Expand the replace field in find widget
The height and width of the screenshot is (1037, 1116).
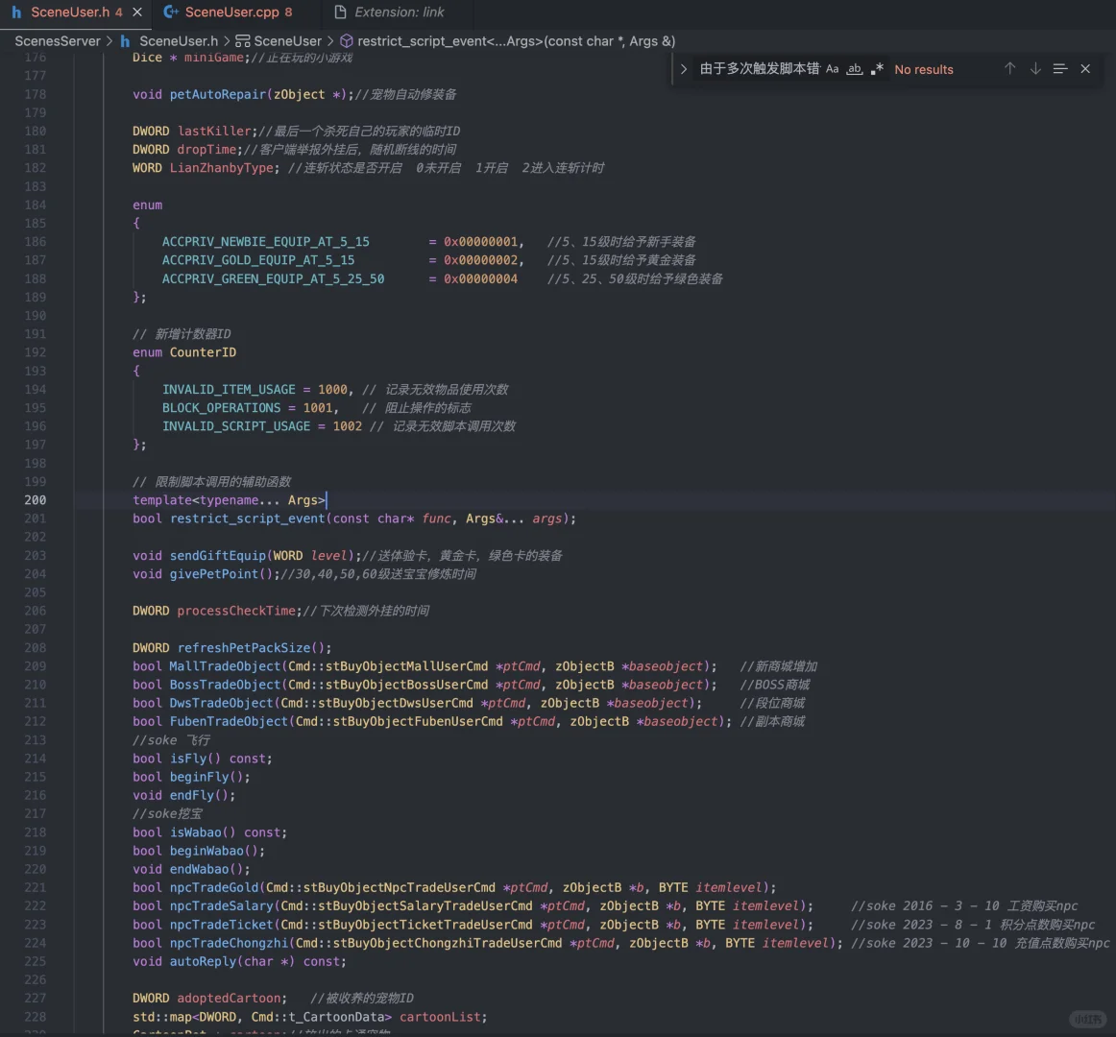[x=683, y=69]
